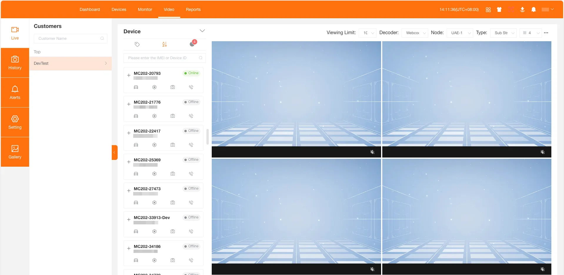Select the Live video icon in sidebar
Screen dimensions: 564x275
click(x=15, y=33)
